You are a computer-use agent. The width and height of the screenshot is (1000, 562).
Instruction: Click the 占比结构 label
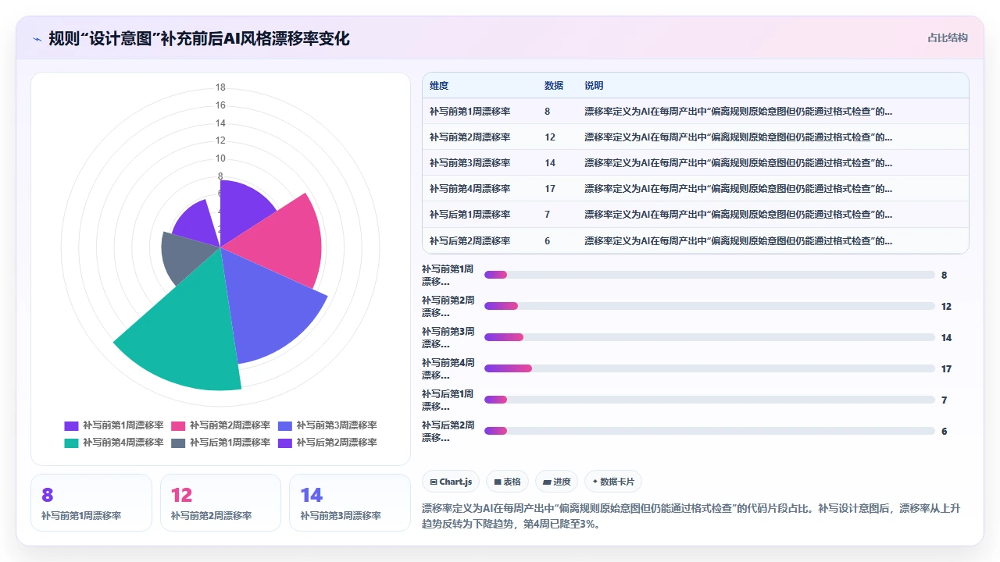[x=948, y=37]
